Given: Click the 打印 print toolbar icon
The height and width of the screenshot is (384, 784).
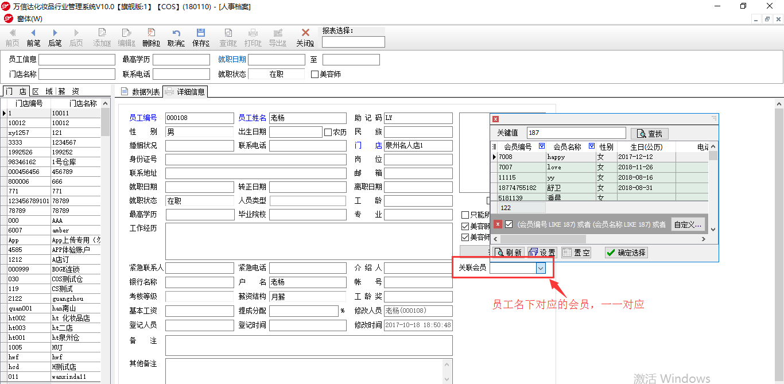Looking at the screenshot, I should click(x=253, y=37).
